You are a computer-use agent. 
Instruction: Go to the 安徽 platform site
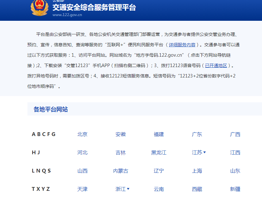121,134
